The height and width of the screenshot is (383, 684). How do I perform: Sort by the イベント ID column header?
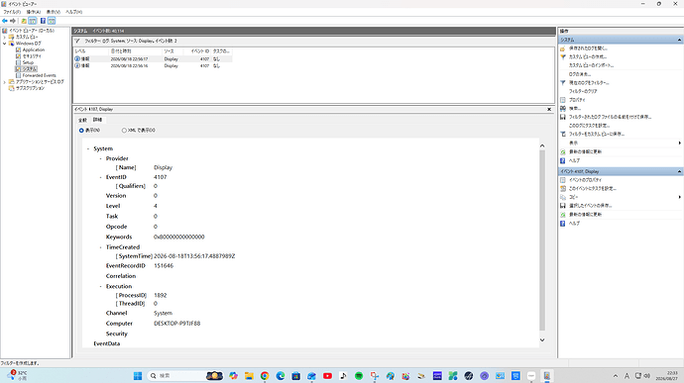pyautogui.click(x=197, y=51)
